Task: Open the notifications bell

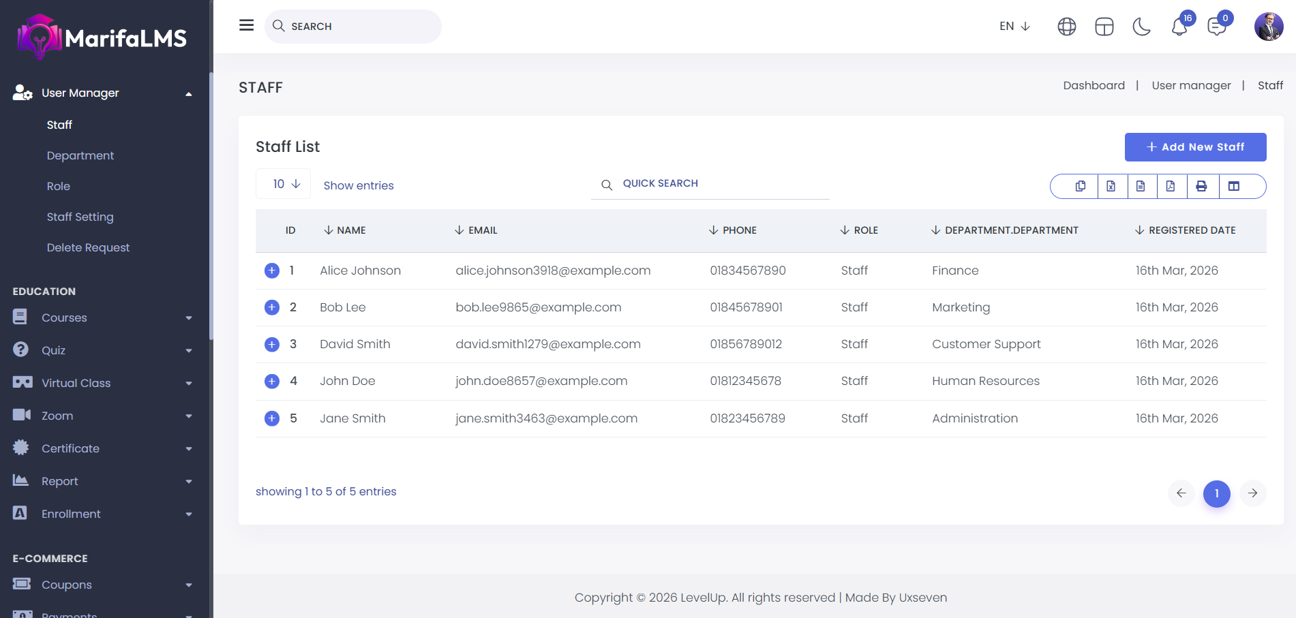Action: coord(1179,27)
